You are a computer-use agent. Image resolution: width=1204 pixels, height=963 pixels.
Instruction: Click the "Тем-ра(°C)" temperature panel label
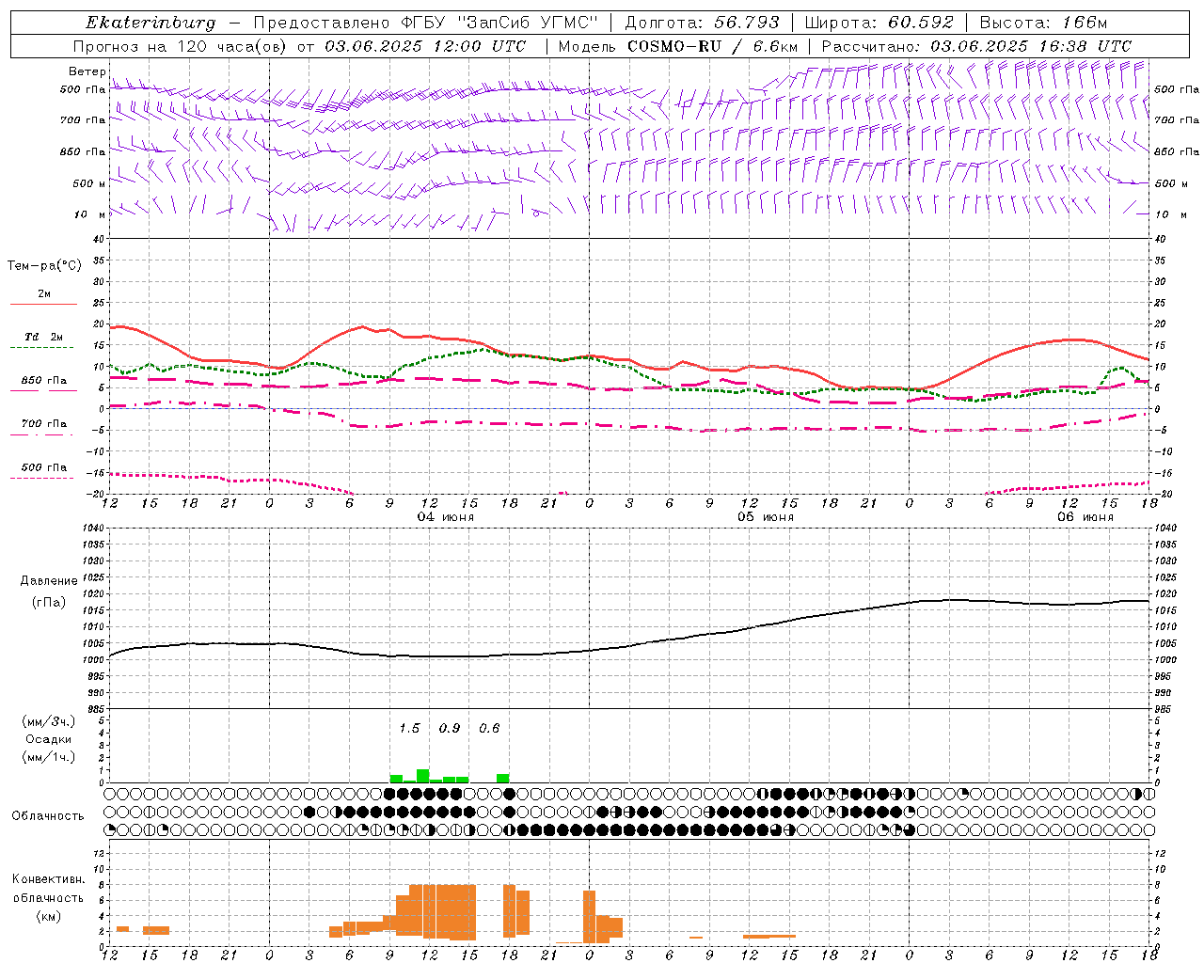coord(44,266)
